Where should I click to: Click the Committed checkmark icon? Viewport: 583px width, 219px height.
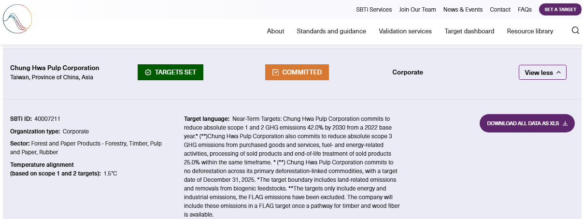(276, 73)
